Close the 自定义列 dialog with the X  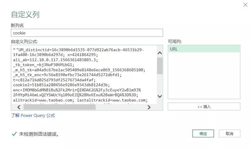(245, 5)
